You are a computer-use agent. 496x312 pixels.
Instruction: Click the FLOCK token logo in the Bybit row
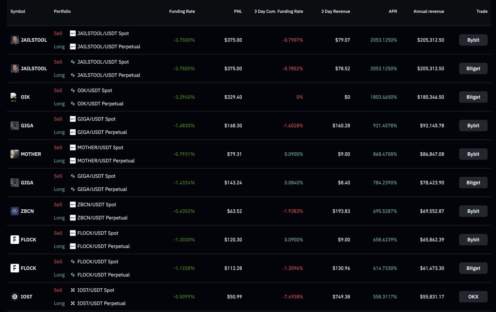[14, 240]
